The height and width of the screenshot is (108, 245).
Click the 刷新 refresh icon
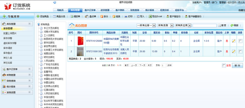(x=232, y=26)
